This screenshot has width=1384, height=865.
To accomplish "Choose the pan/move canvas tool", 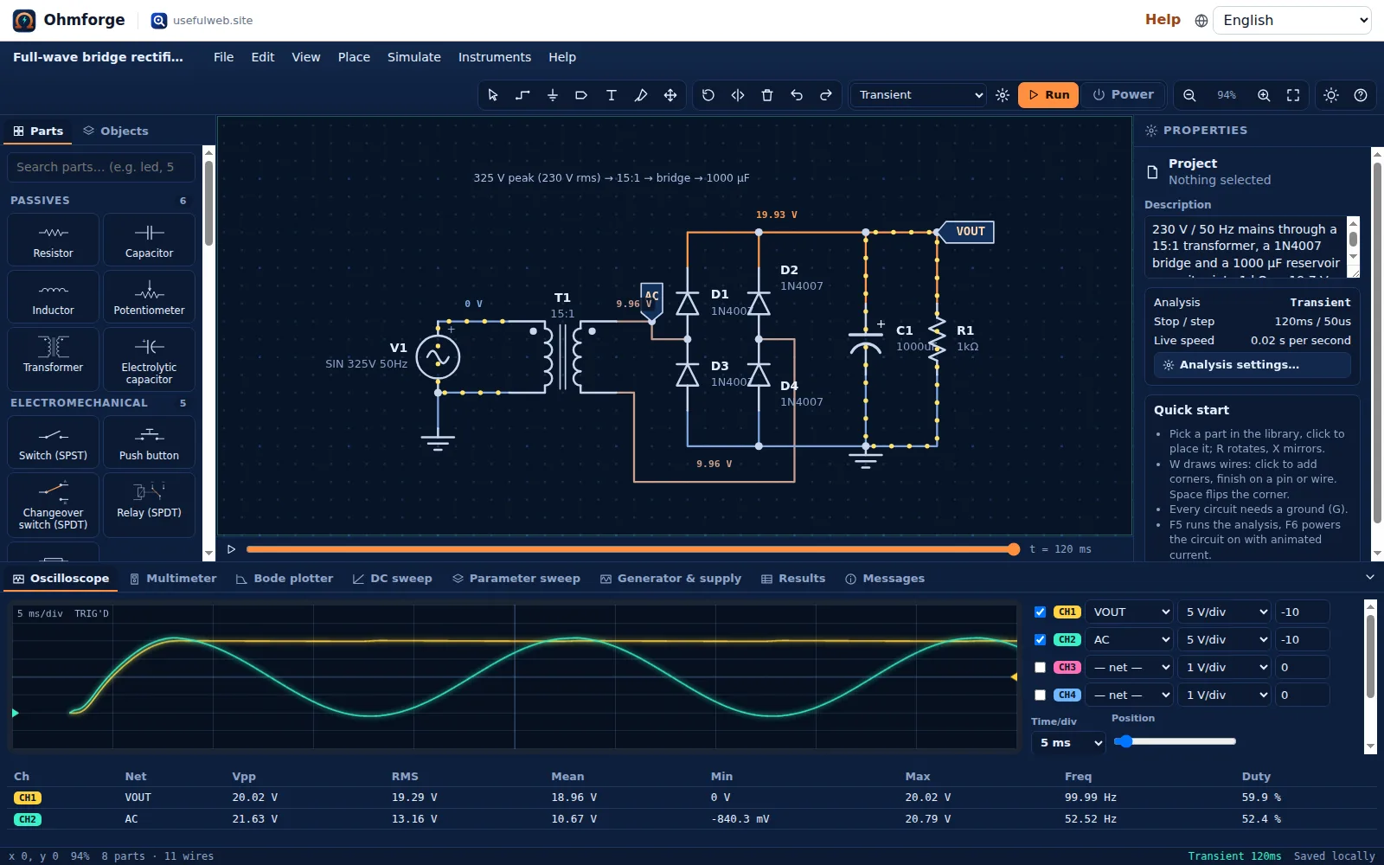I will click(x=670, y=95).
